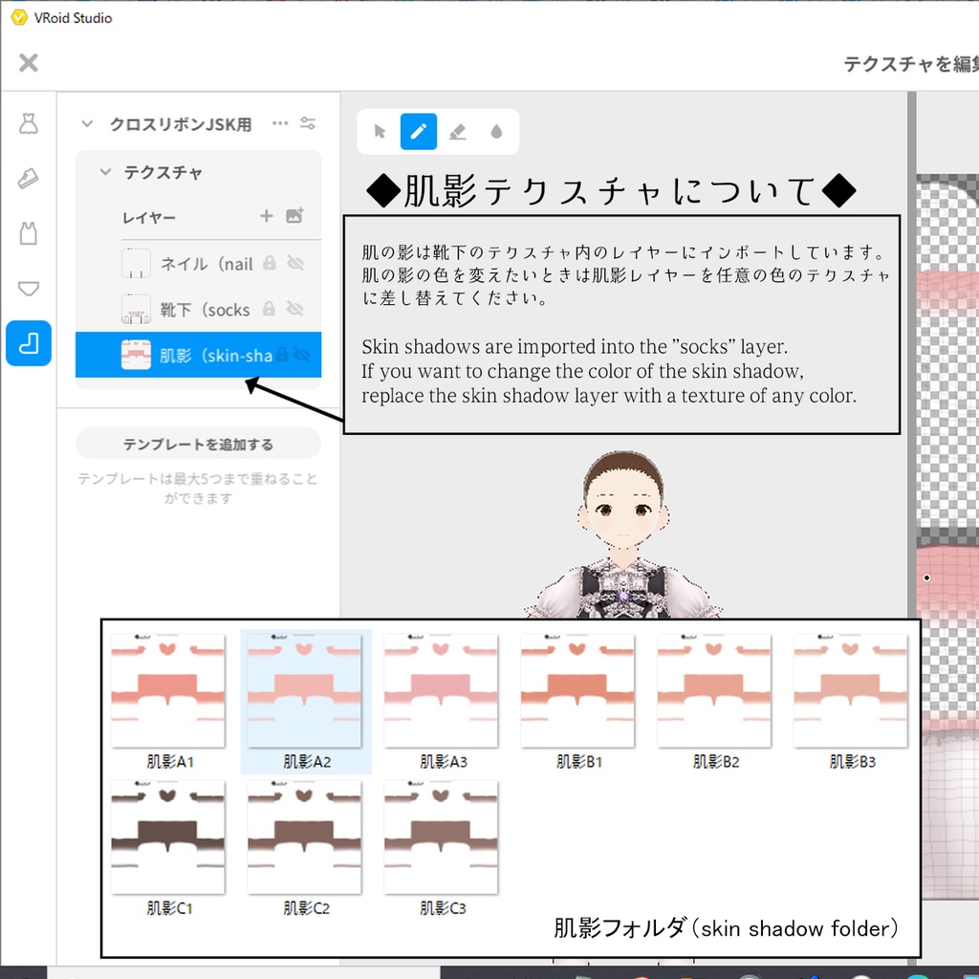Screen dimensions: 979x979
Task: Open the item settings sliders icon
Action: coord(308,123)
